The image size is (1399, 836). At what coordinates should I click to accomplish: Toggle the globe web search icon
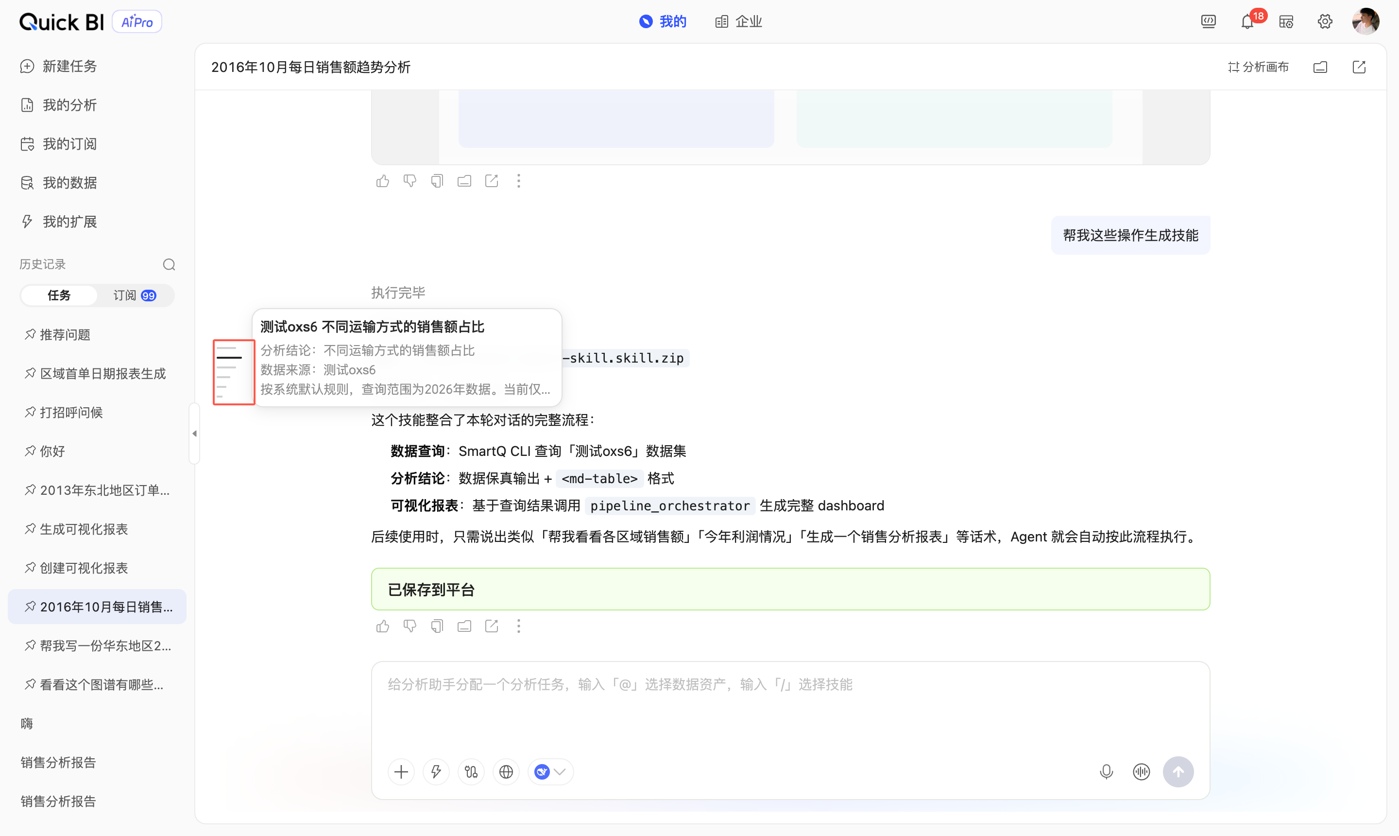[506, 771]
